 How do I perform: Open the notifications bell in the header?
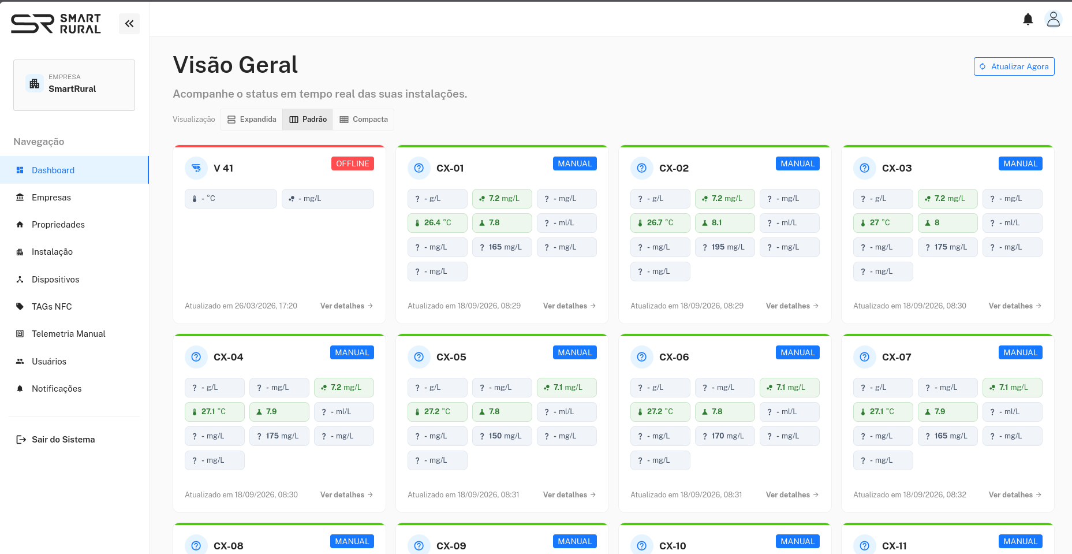pyautogui.click(x=1028, y=20)
